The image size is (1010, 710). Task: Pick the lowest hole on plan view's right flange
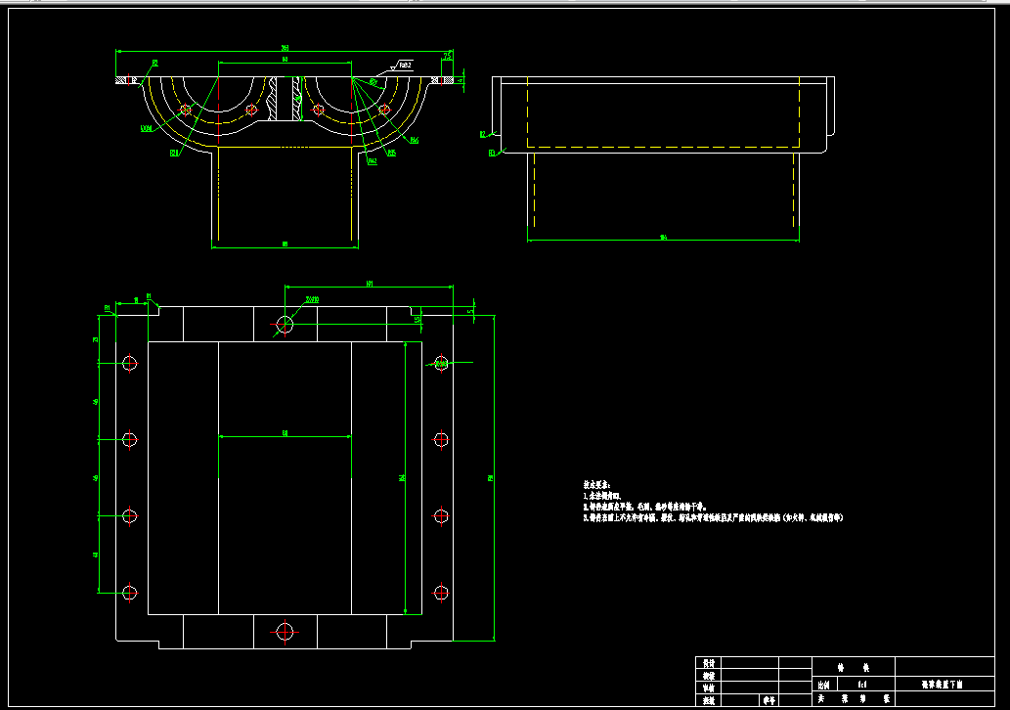441,592
